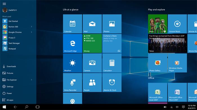Open File Explorer from the Start menu
197x110 pixels.
click(x=10, y=80)
